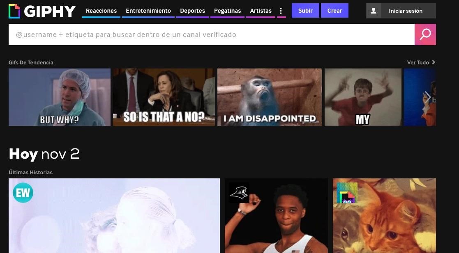Open the "BUT WHY?" surgeon GIF

(x=60, y=97)
